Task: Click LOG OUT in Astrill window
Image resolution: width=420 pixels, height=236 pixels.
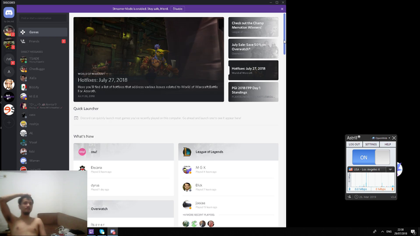Action: click(354, 144)
